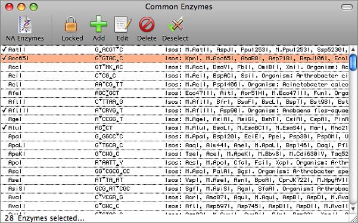Viewport: 358px width, 223px height.
Task: Click the GCG_AT^CGC recognition sequence
Action: point(113,188)
